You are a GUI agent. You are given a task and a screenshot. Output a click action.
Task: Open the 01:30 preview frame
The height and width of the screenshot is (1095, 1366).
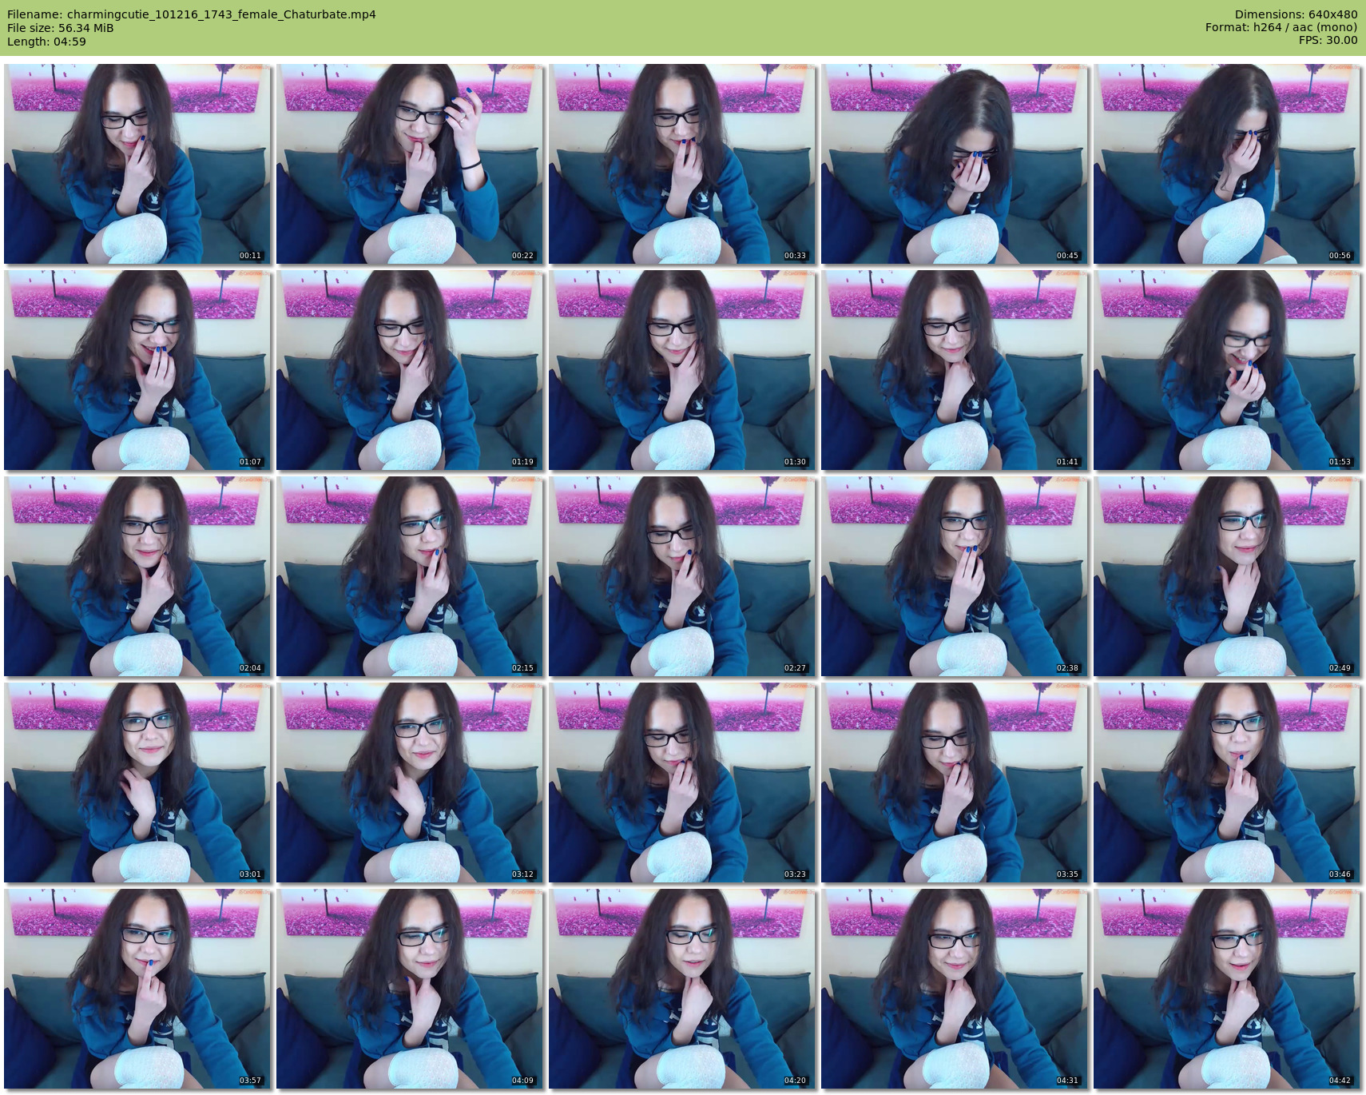[682, 370]
